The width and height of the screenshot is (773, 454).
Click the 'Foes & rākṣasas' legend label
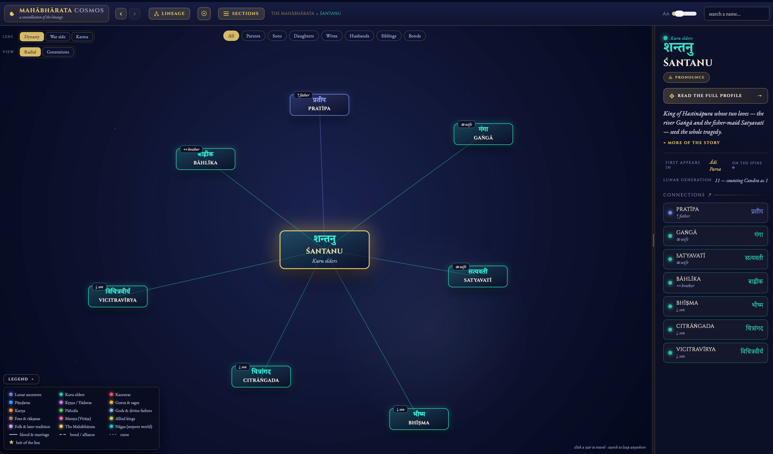click(x=28, y=419)
